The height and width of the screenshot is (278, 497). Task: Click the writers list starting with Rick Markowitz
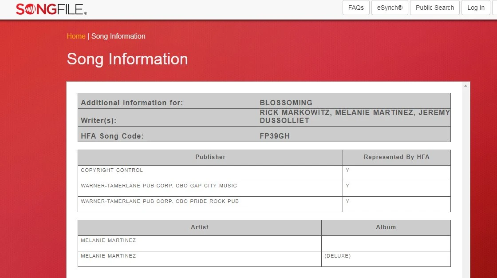point(355,117)
